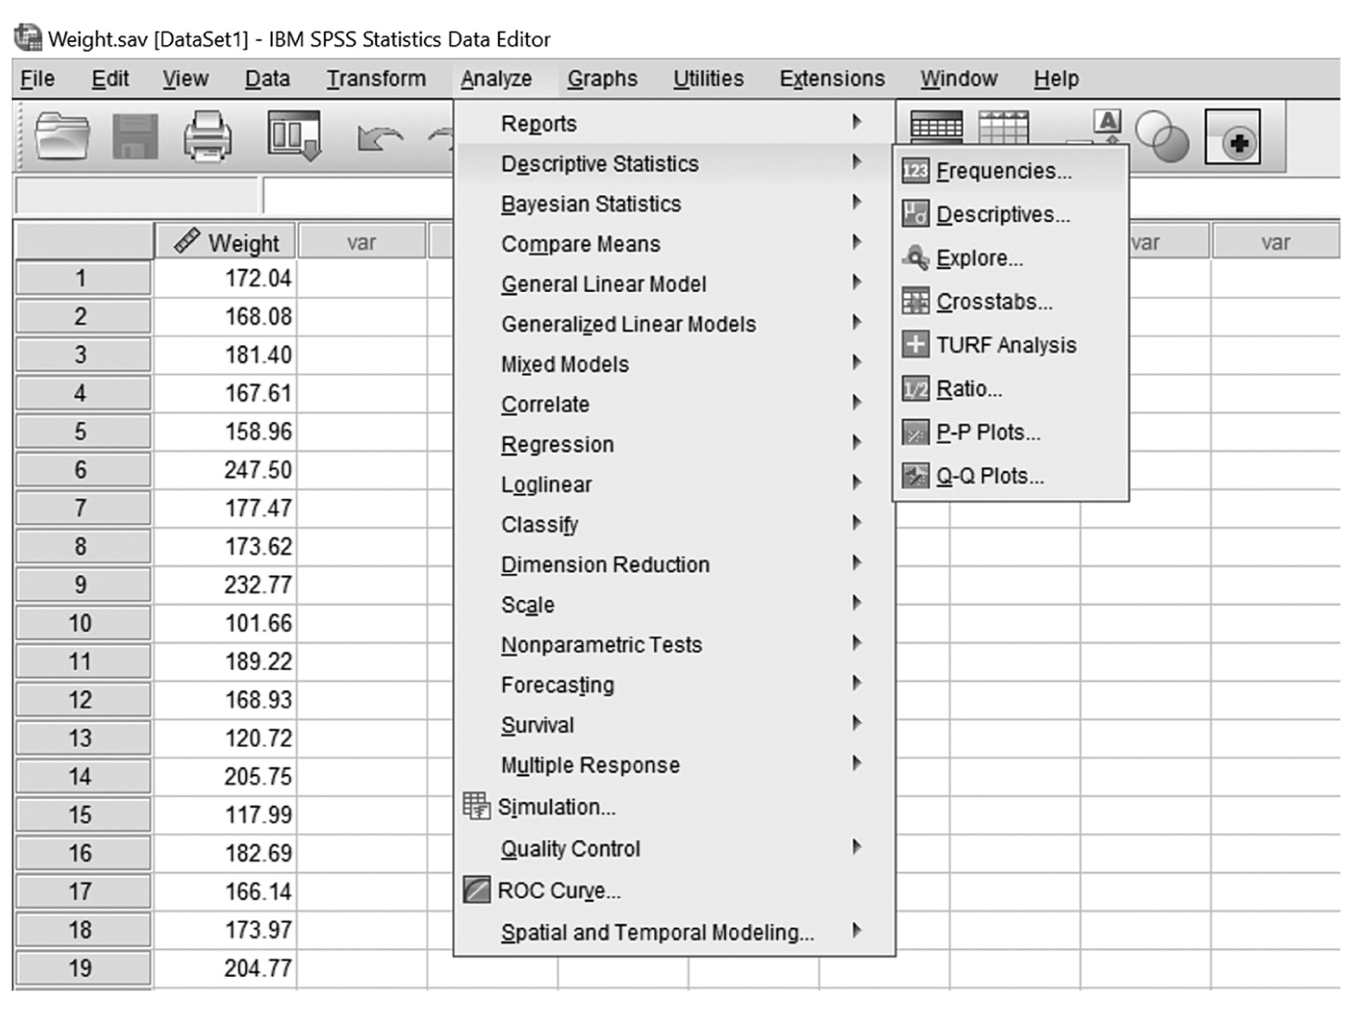The height and width of the screenshot is (1016, 1348).
Task: Expand the Nonparametric Tests submenu
Action: (601, 645)
